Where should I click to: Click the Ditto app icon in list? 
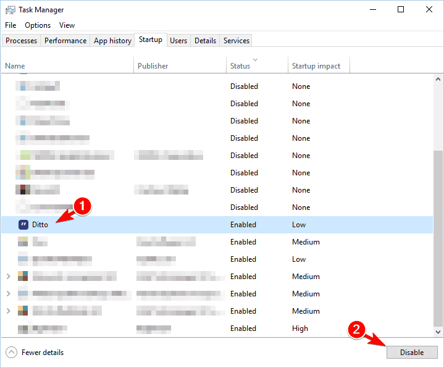point(23,225)
